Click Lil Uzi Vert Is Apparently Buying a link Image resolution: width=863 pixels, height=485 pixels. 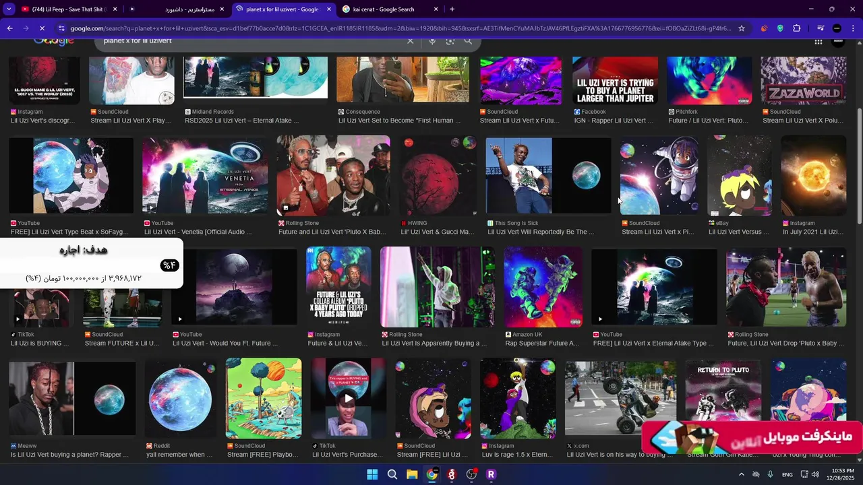(434, 343)
